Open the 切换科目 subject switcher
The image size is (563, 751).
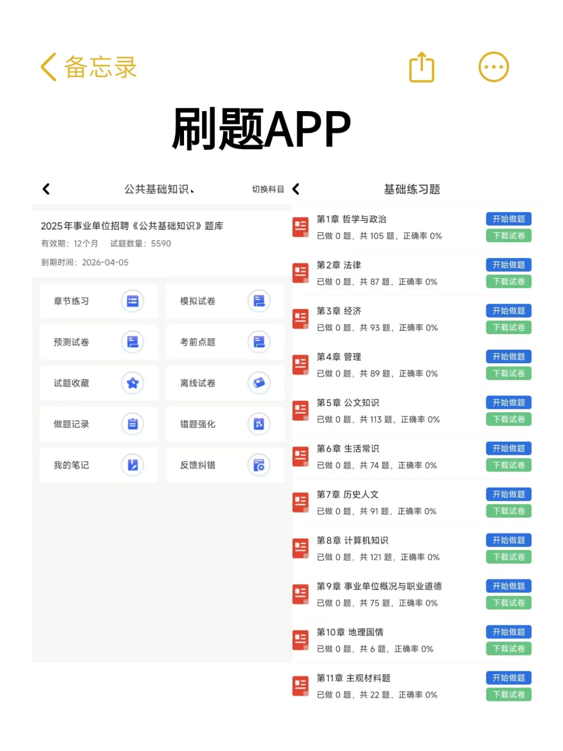267,189
